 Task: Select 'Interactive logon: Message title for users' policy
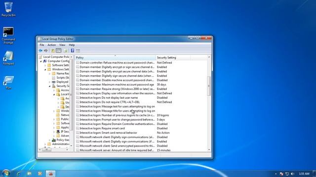pyautogui.click(x=118, y=111)
